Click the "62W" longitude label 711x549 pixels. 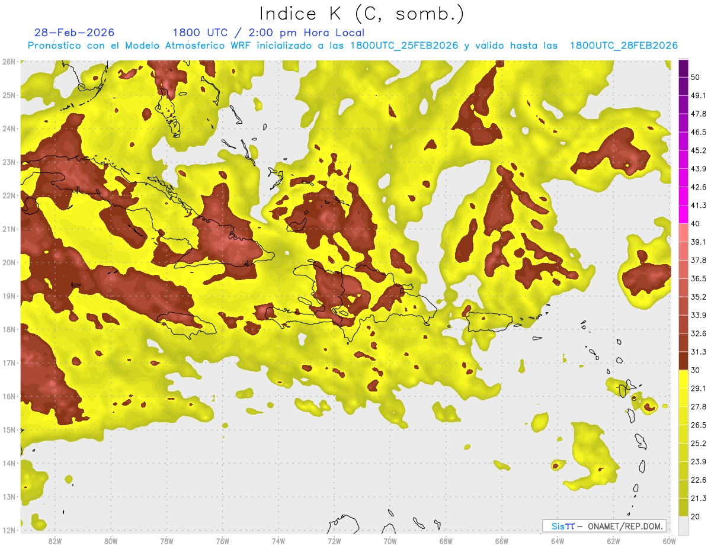(613, 541)
